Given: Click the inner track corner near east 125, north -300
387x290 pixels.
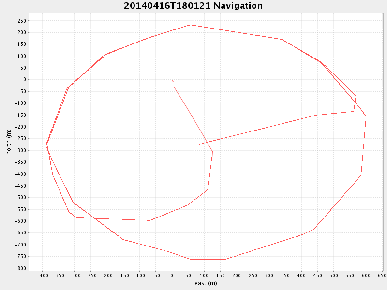Looking at the screenshot, I should pos(212,151).
